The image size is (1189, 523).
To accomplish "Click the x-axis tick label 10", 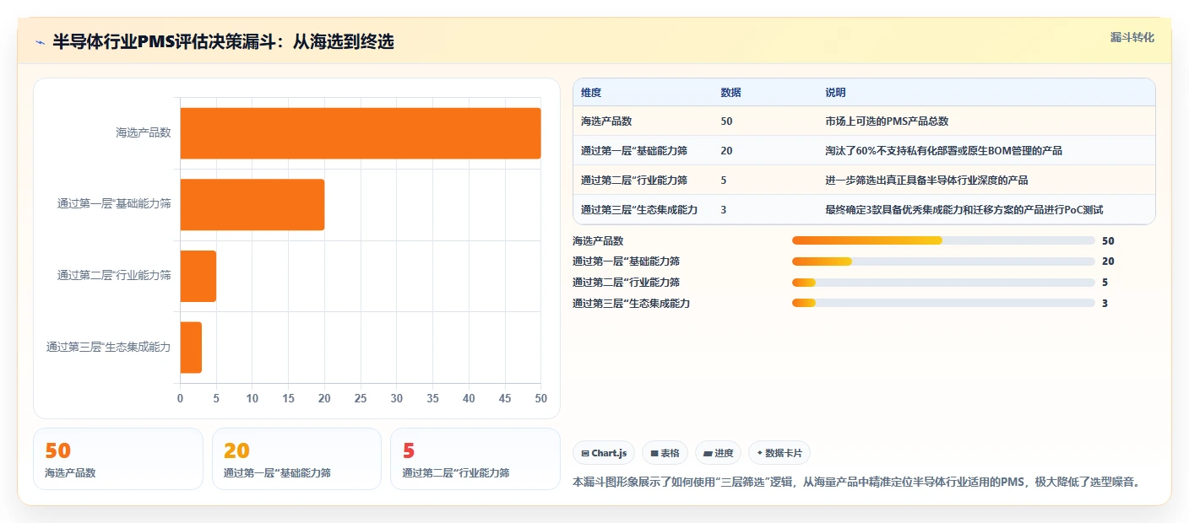I will tap(252, 398).
